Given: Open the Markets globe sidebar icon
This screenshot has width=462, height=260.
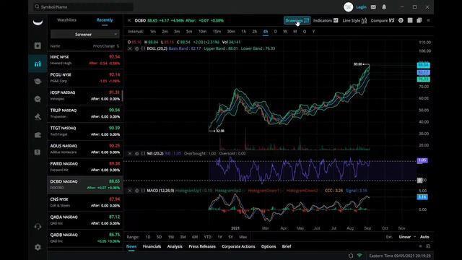Looking at the screenshot, I should click(x=38, y=82).
